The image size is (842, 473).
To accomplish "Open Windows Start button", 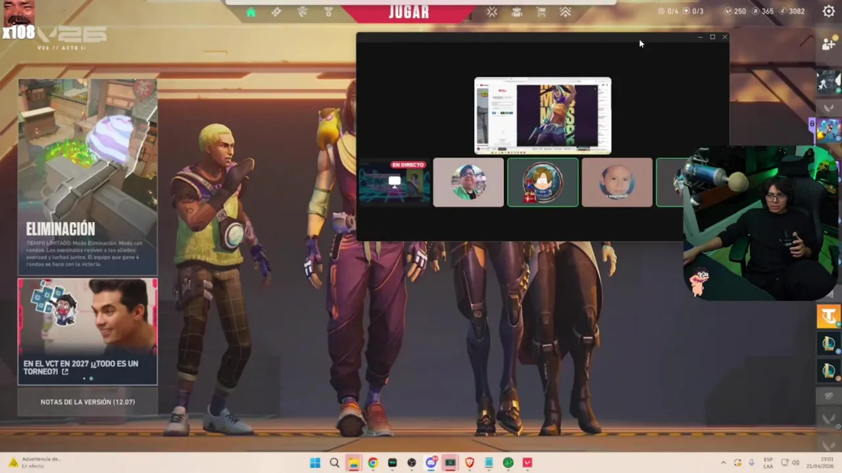I will [x=315, y=462].
